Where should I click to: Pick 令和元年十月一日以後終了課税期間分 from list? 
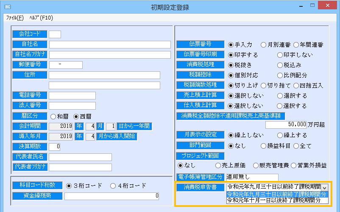(273, 200)
